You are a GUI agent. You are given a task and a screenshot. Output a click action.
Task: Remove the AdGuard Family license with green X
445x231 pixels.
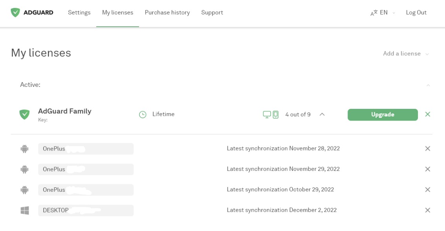pyautogui.click(x=428, y=114)
